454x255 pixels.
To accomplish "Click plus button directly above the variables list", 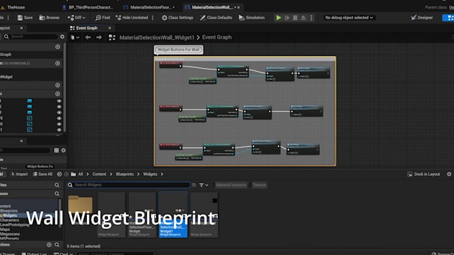I will tap(57, 94).
